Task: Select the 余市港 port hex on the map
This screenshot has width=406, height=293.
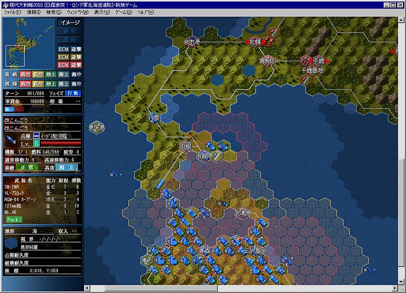Action: (x=192, y=42)
